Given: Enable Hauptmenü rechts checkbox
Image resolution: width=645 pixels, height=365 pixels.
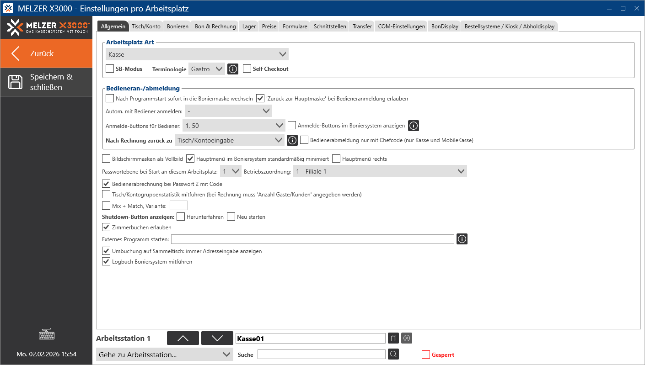Looking at the screenshot, I should click(x=336, y=159).
